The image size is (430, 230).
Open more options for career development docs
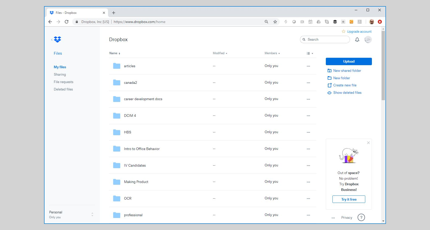(x=308, y=99)
